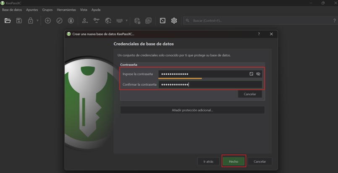This screenshot has width=338, height=173.
Task: Open the Grupos menu
Action: [x=47, y=10]
